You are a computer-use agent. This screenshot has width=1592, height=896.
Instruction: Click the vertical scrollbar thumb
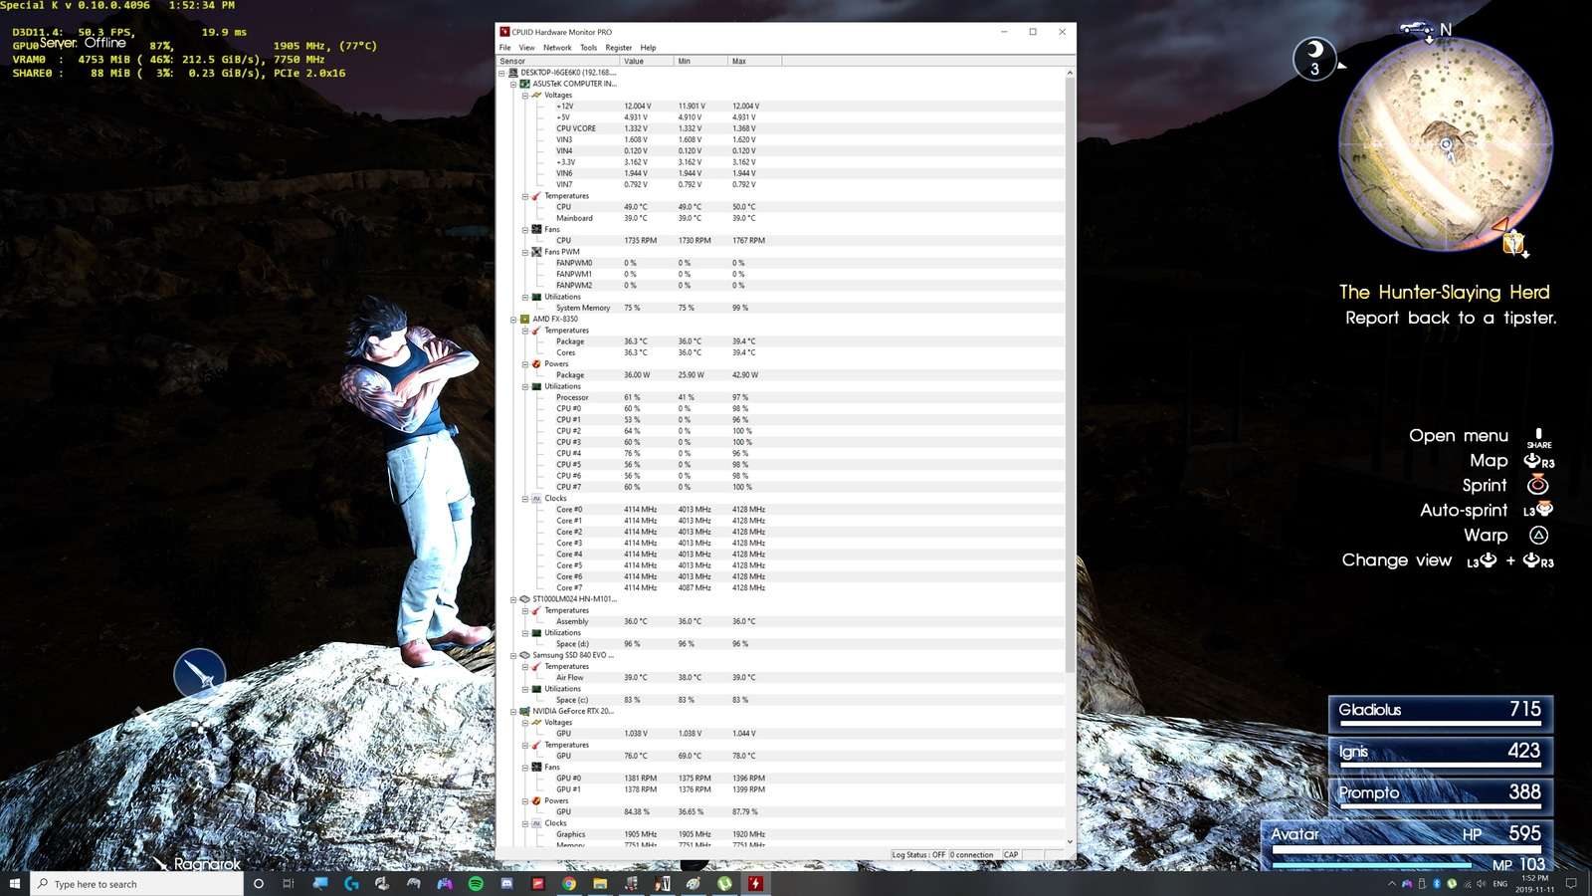[x=1070, y=375]
